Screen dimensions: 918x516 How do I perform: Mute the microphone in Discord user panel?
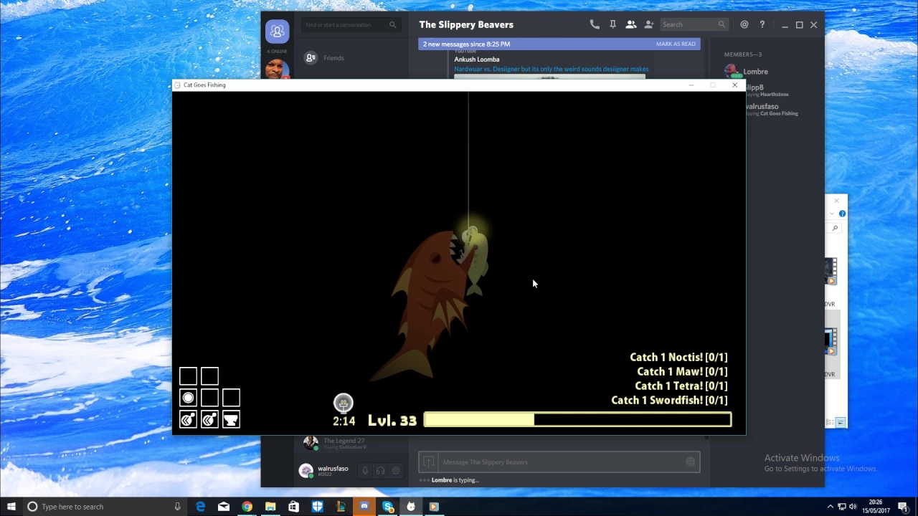click(365, 471)
